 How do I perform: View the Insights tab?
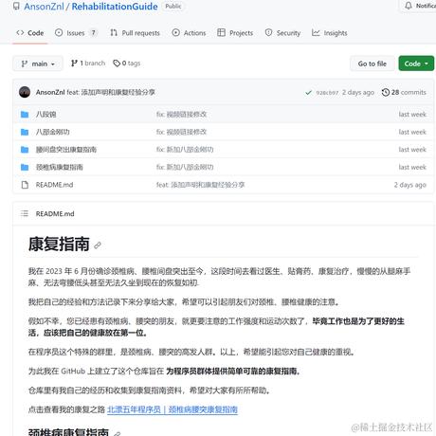[330, 33]
